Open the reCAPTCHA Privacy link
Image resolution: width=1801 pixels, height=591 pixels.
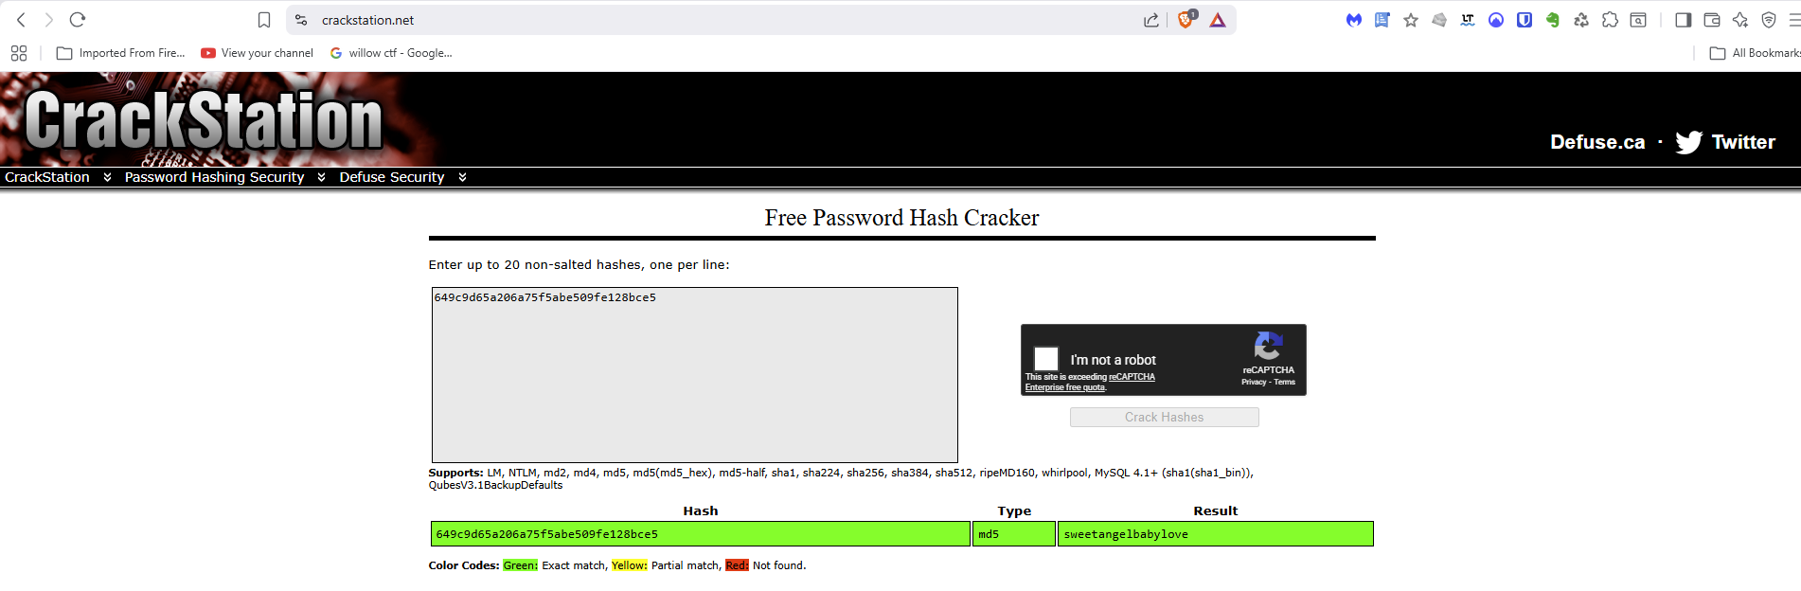click(x=1254, y=382)
